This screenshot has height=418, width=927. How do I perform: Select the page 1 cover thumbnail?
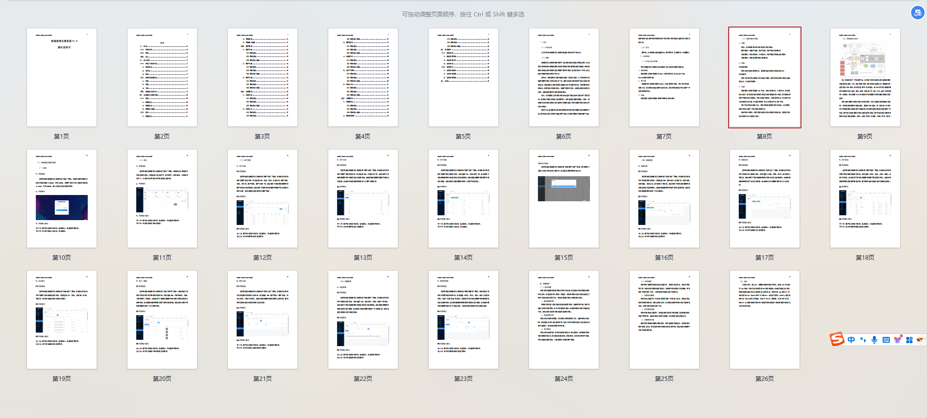click(62, 78)
